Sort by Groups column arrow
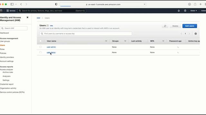The width and height of the screenshot is (206, 115). coord(125,41)
